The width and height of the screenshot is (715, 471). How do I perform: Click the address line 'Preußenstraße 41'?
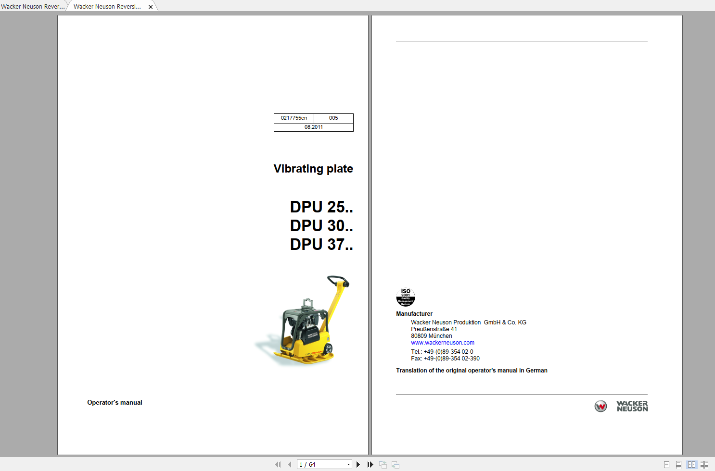[434, 329]
